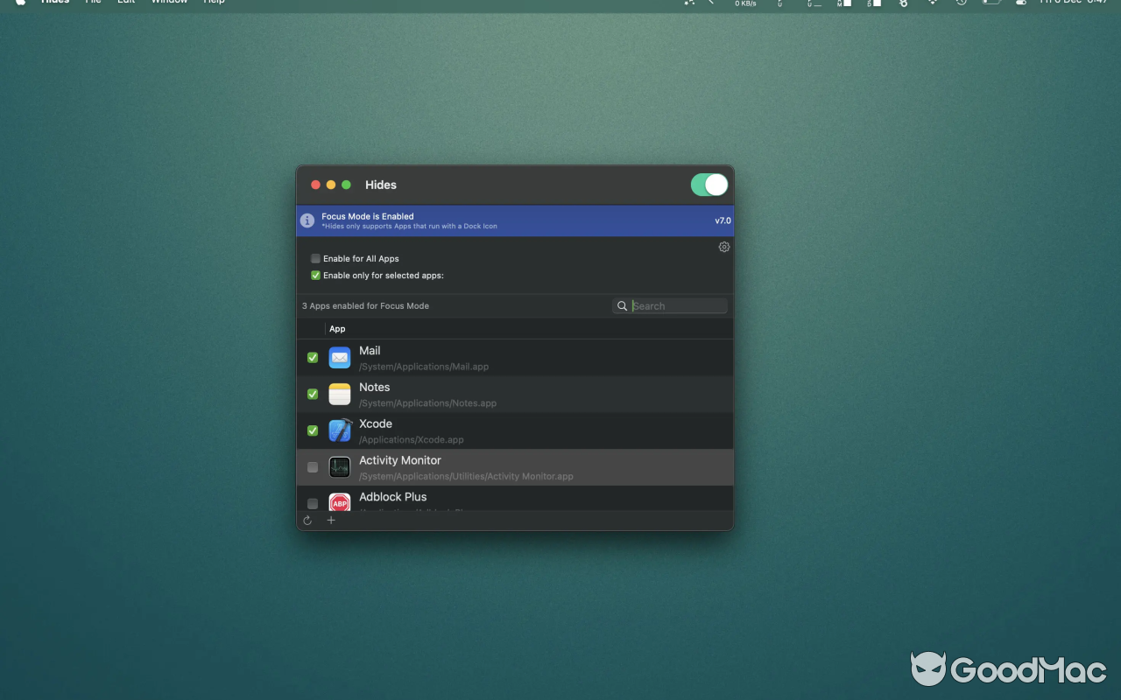Disable the main Focus Mode toggle switch

[709, 185]
